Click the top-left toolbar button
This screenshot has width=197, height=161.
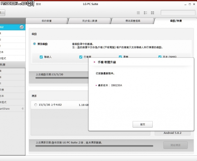pos(2,13)
